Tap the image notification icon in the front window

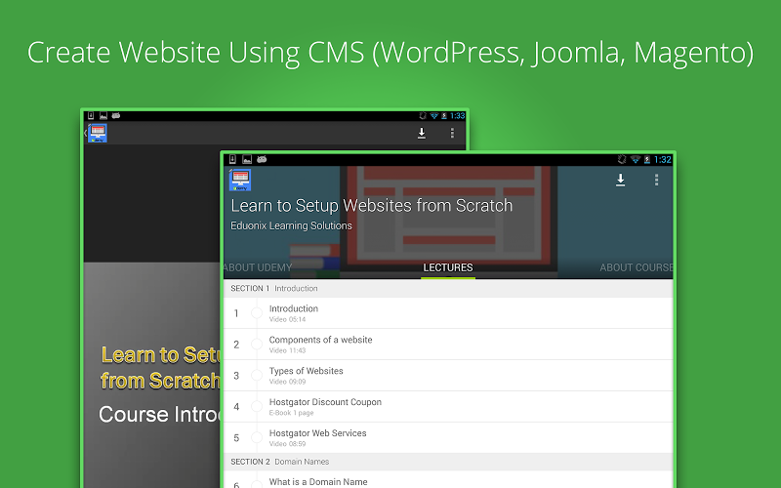(247, 159)
